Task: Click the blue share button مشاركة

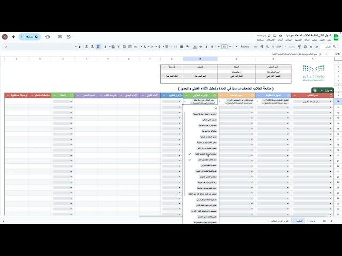Action: (x=32, y=37)
